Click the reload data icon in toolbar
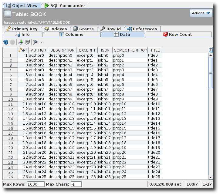This screenshot has width=220, height=195. click(x=6, y=42)
